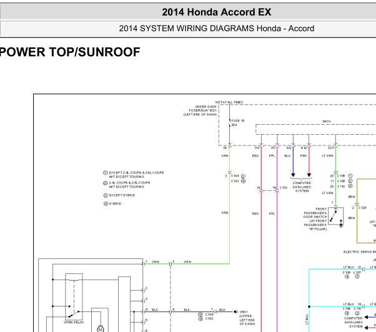Click the "2014 Honda Accord EX" heading

[x=217, y=12]
